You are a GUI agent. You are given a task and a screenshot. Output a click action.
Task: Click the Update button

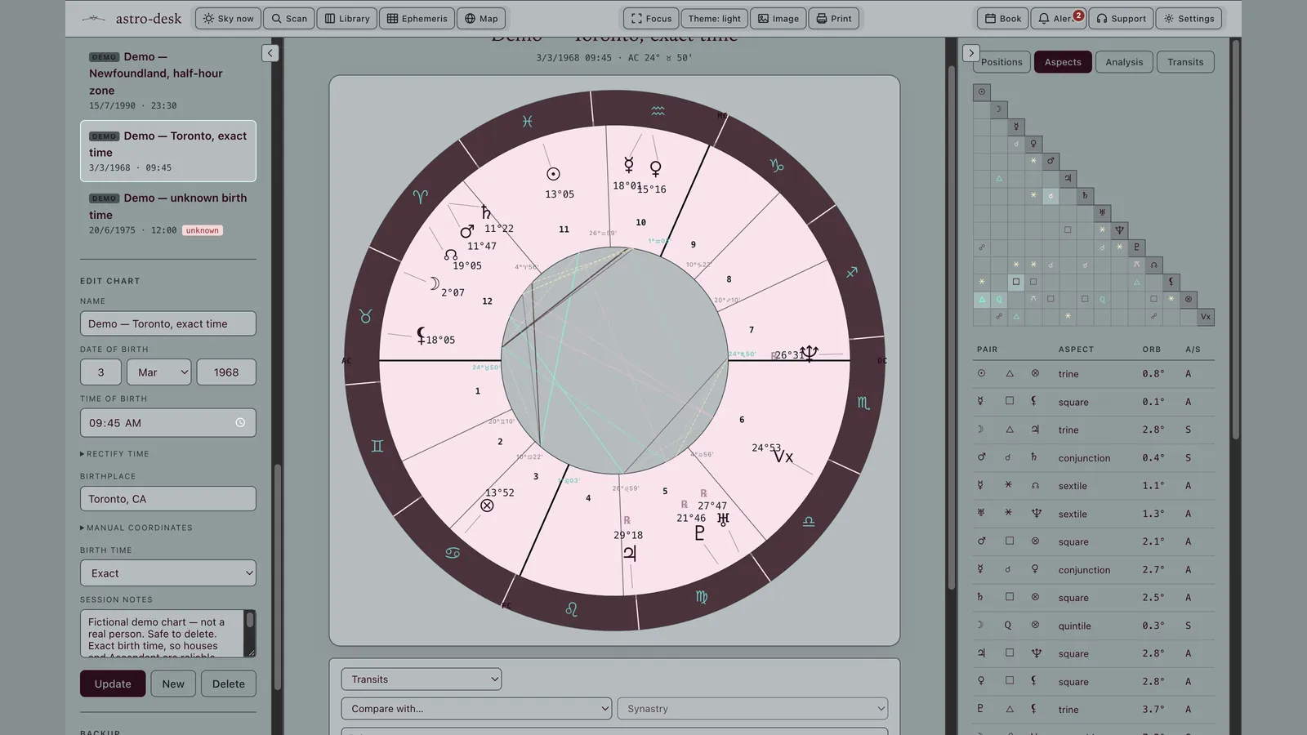pyautogui.click(x=113, y=684)
